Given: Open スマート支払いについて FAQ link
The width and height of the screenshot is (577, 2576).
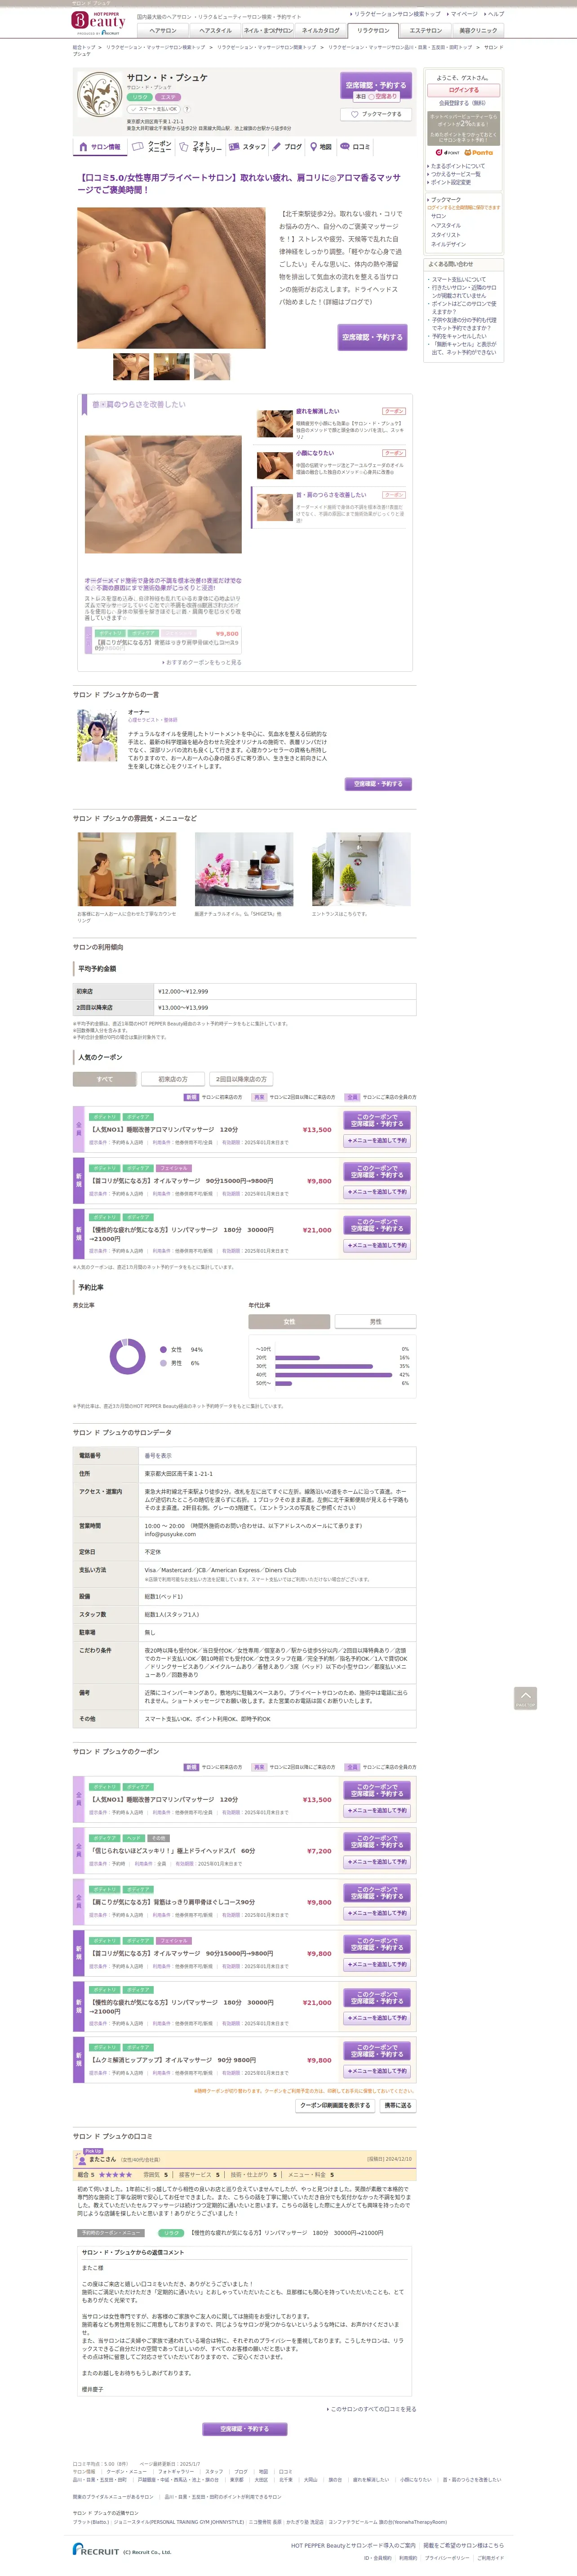Looking at the screenshot, I should tap(459, 279).
